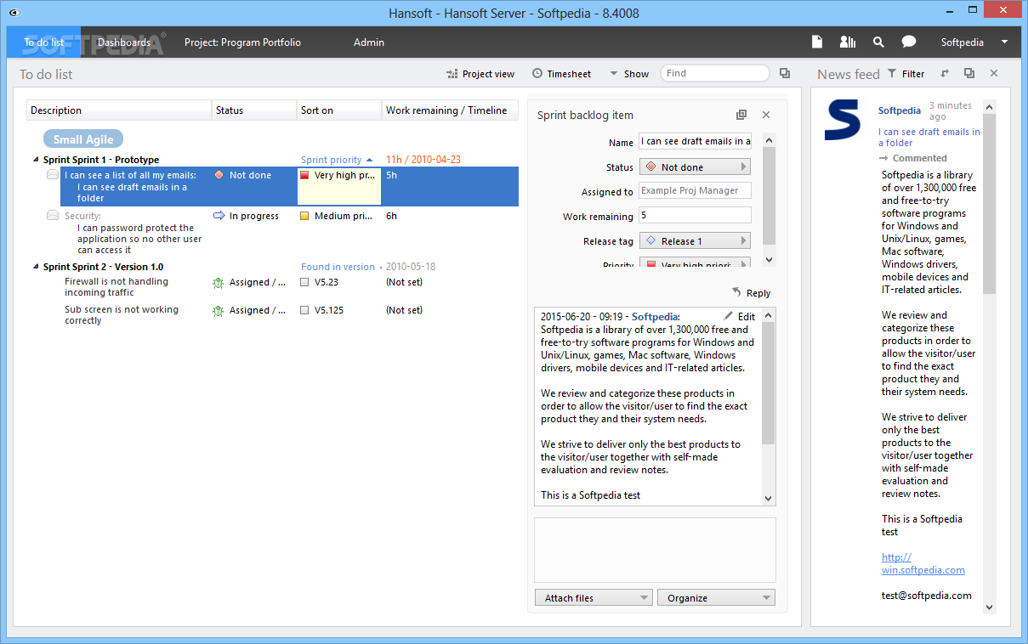Open the 'I can see draft emails' feed link
1028x644 pixels.
[929, 138]
